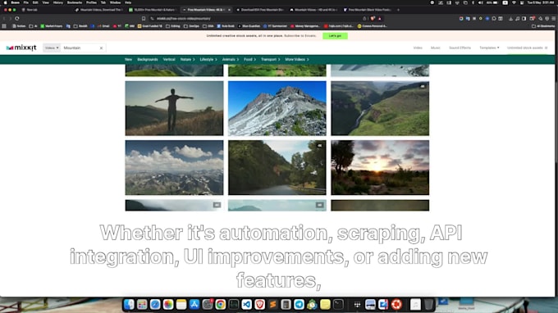Open the forest mountain road video
This screenshot has height=313, width=558.
click(277, 167)
